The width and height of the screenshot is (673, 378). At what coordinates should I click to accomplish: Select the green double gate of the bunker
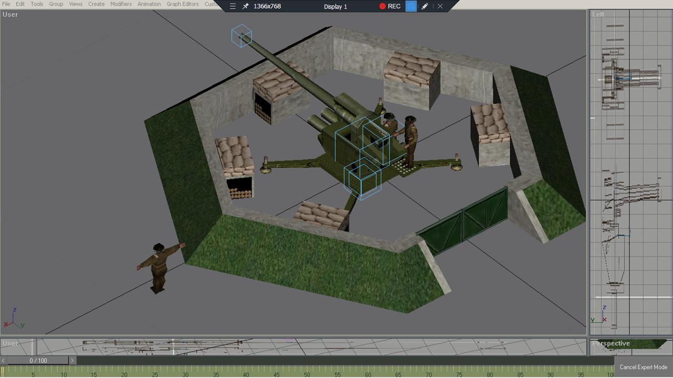click(x=463, y=222)
